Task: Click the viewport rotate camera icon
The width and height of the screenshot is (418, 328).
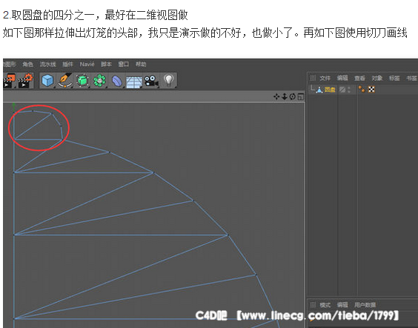Action: [293, 97]
